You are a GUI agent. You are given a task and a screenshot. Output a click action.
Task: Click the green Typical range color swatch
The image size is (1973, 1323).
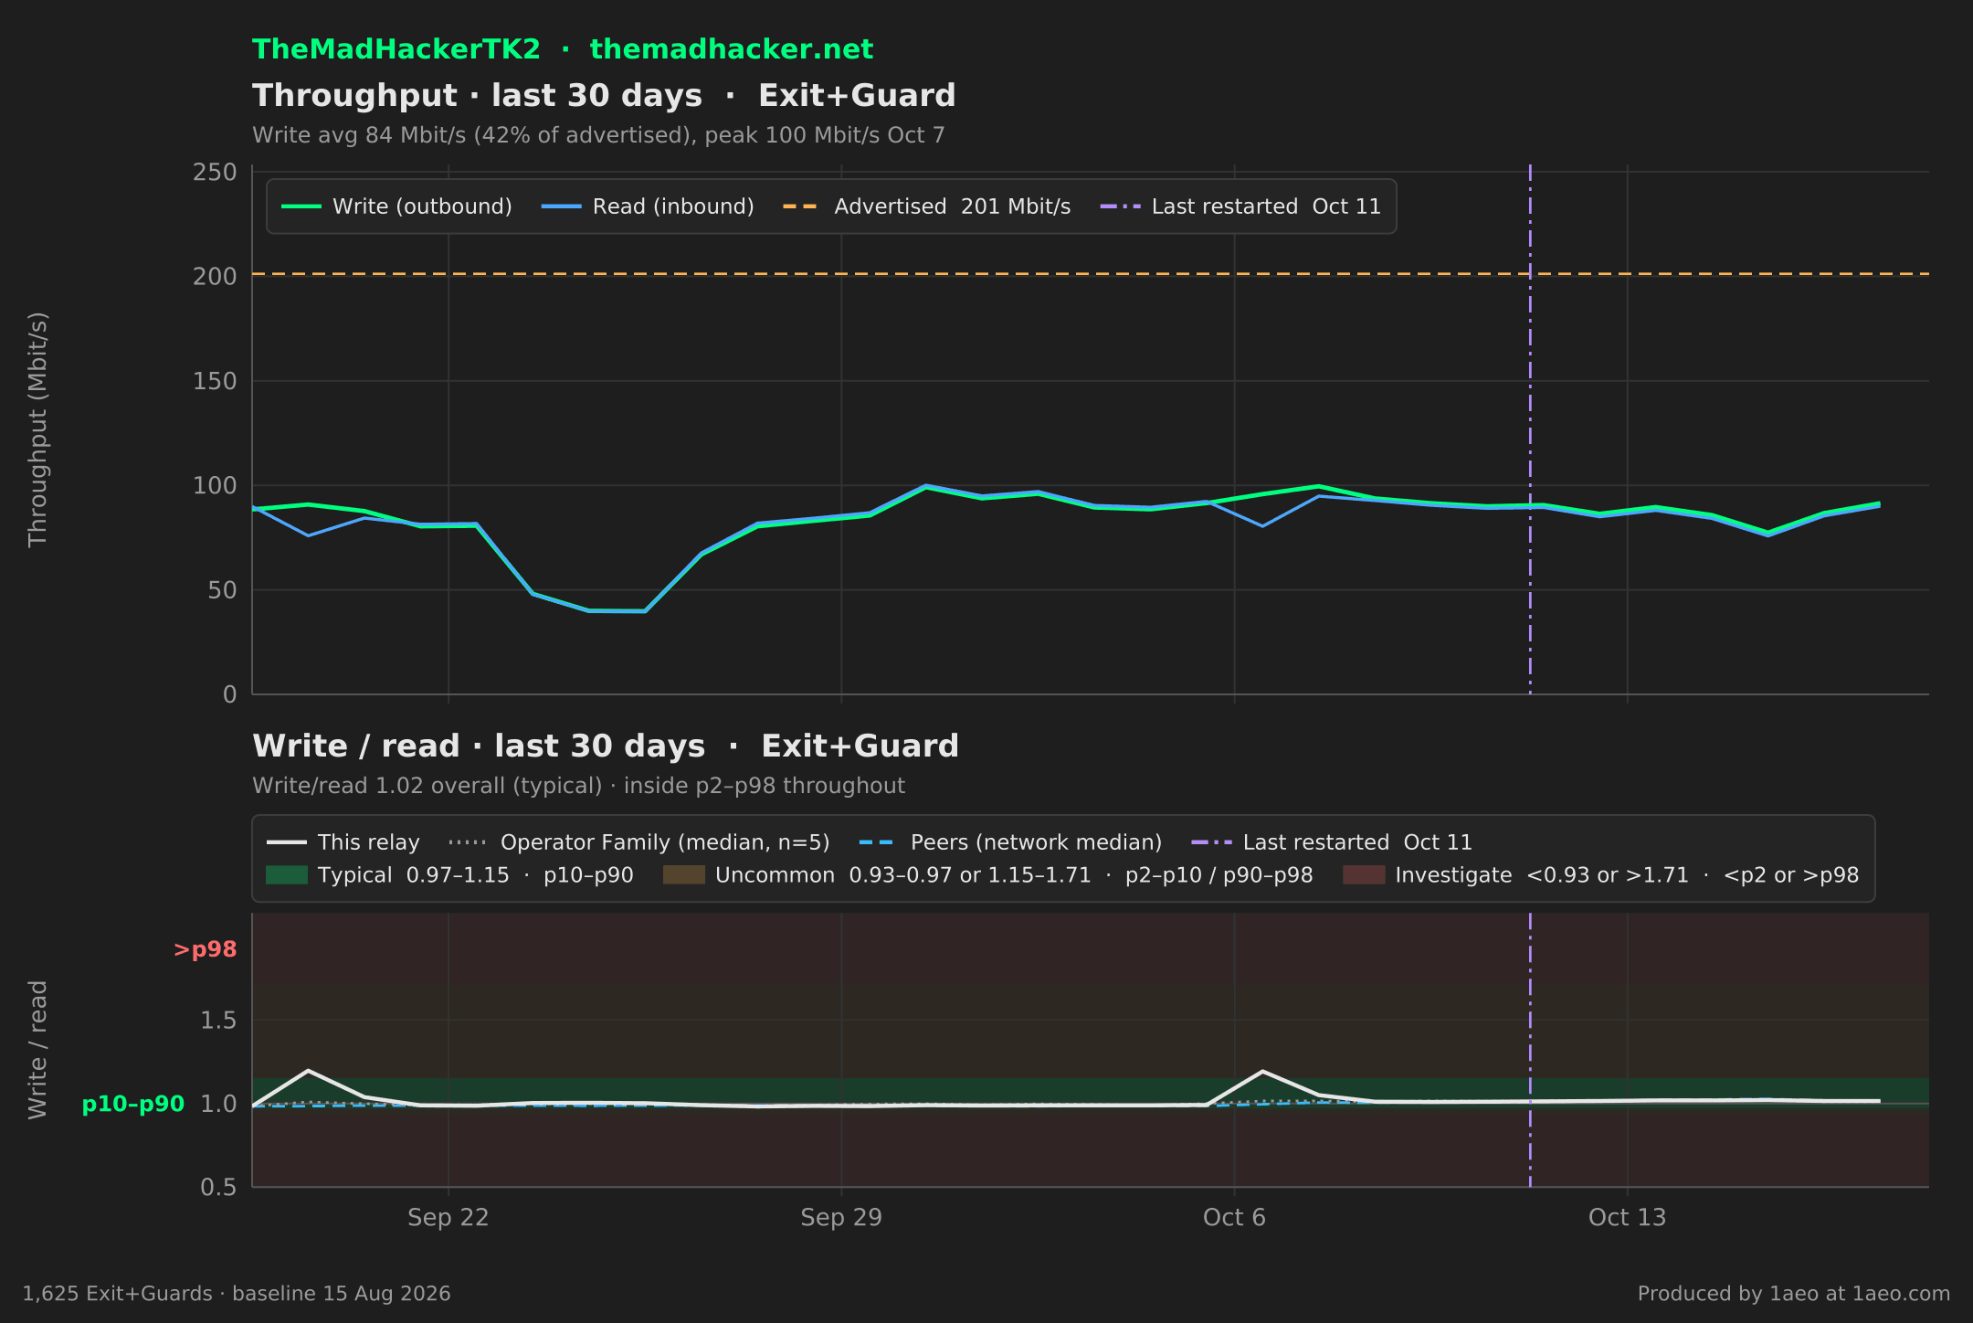(x=287, y=875)
